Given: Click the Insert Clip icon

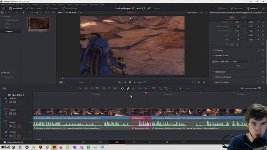Looking at the screenshot, I should click(x=104, y=88).
